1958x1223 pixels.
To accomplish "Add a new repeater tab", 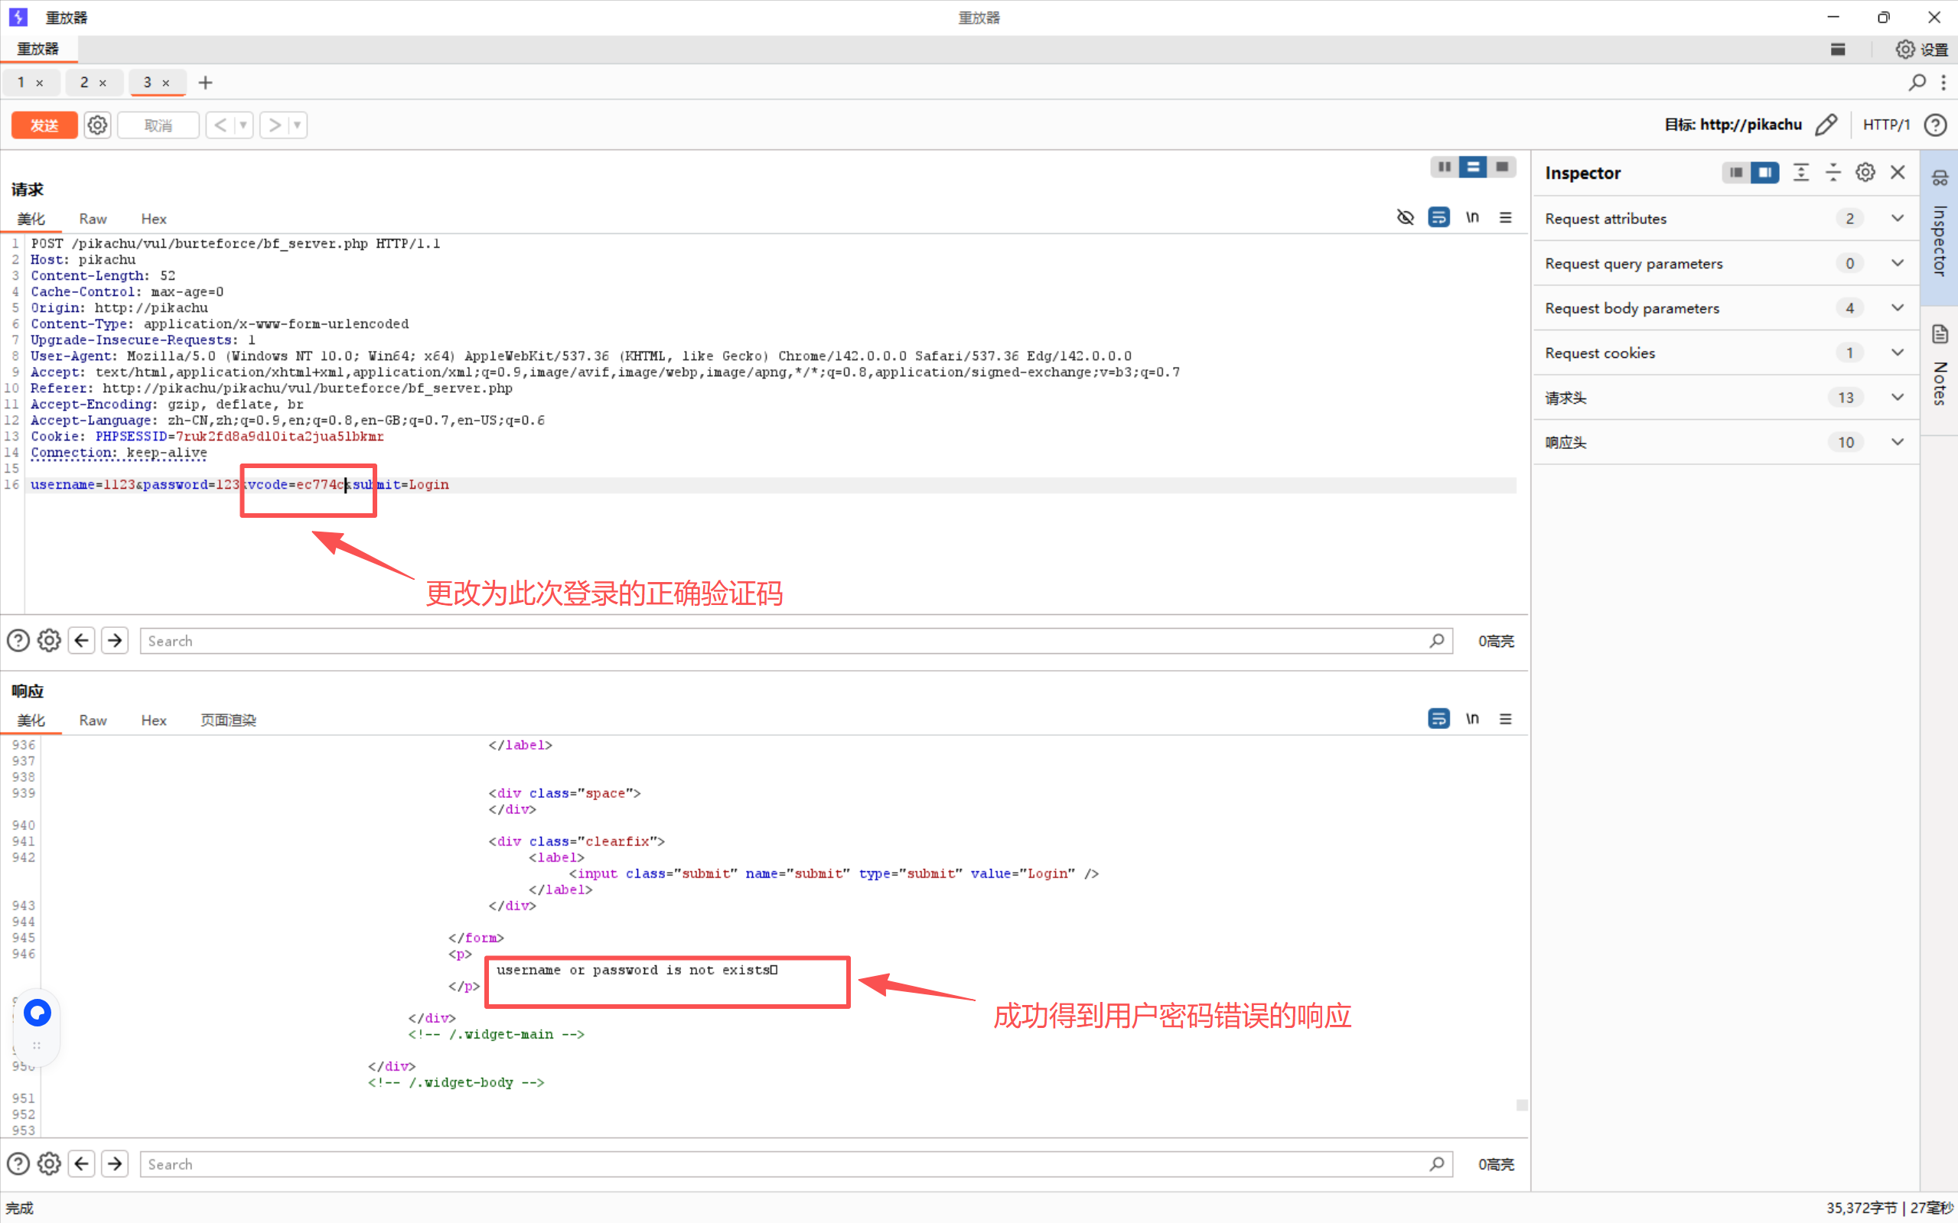I will (x=206, y=83).
